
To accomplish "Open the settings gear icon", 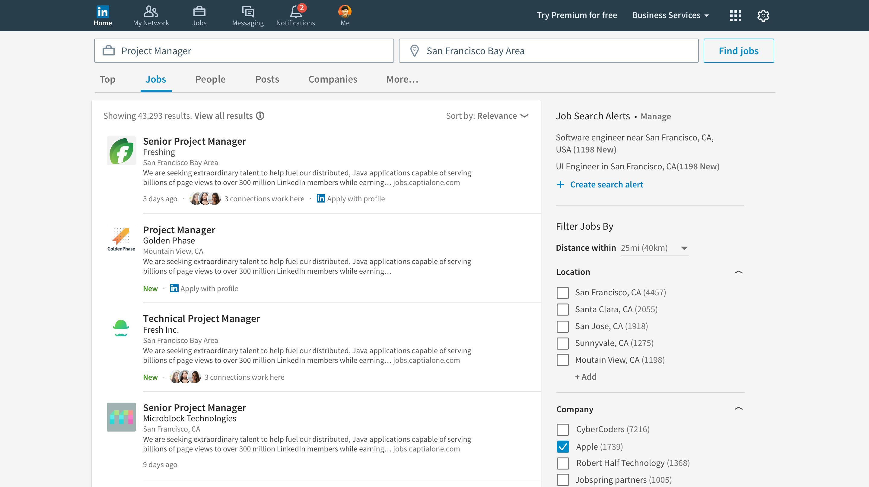I will [x=763, y=15].
